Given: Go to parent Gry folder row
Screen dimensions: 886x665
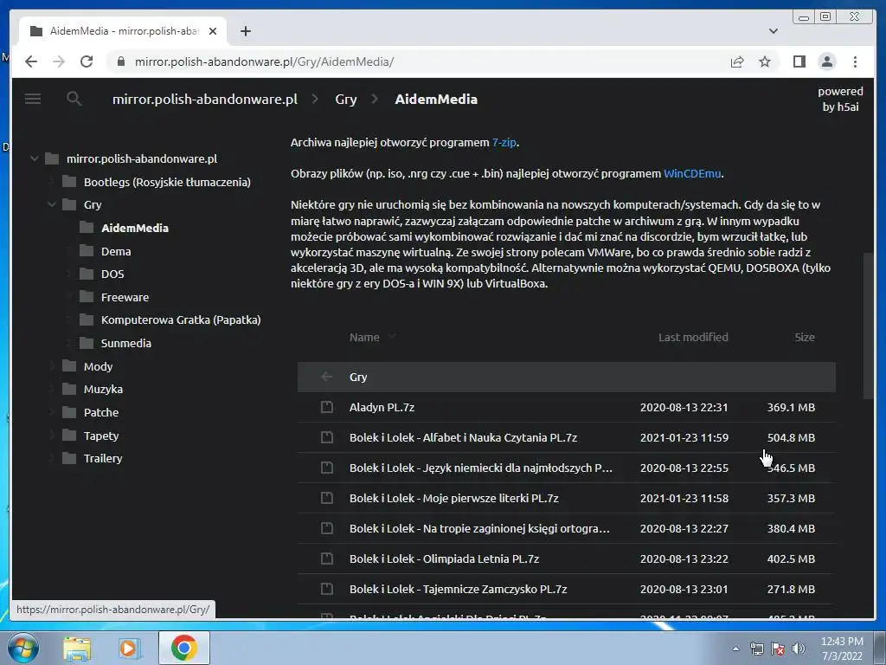Looking at the screenshot, I should point(566,377).
